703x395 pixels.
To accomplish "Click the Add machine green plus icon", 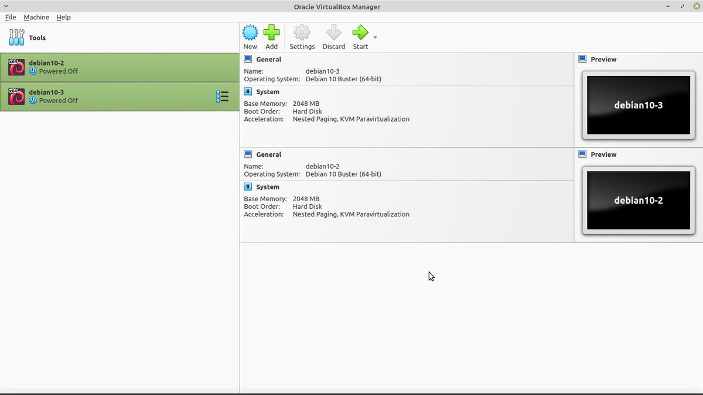I will [271, 32].
